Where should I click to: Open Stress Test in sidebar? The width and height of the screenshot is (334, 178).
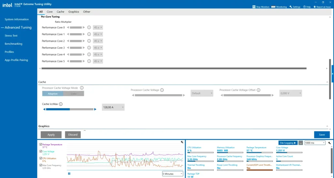click(11, 36)
